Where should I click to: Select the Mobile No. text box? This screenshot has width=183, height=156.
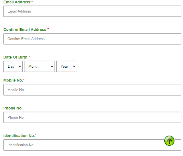tap(92, 90)
